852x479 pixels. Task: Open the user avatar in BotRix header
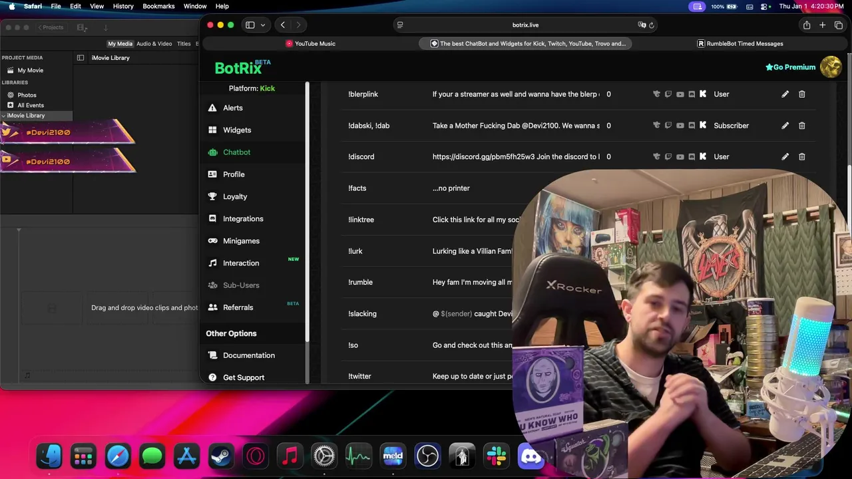click(x=831, y=67)
